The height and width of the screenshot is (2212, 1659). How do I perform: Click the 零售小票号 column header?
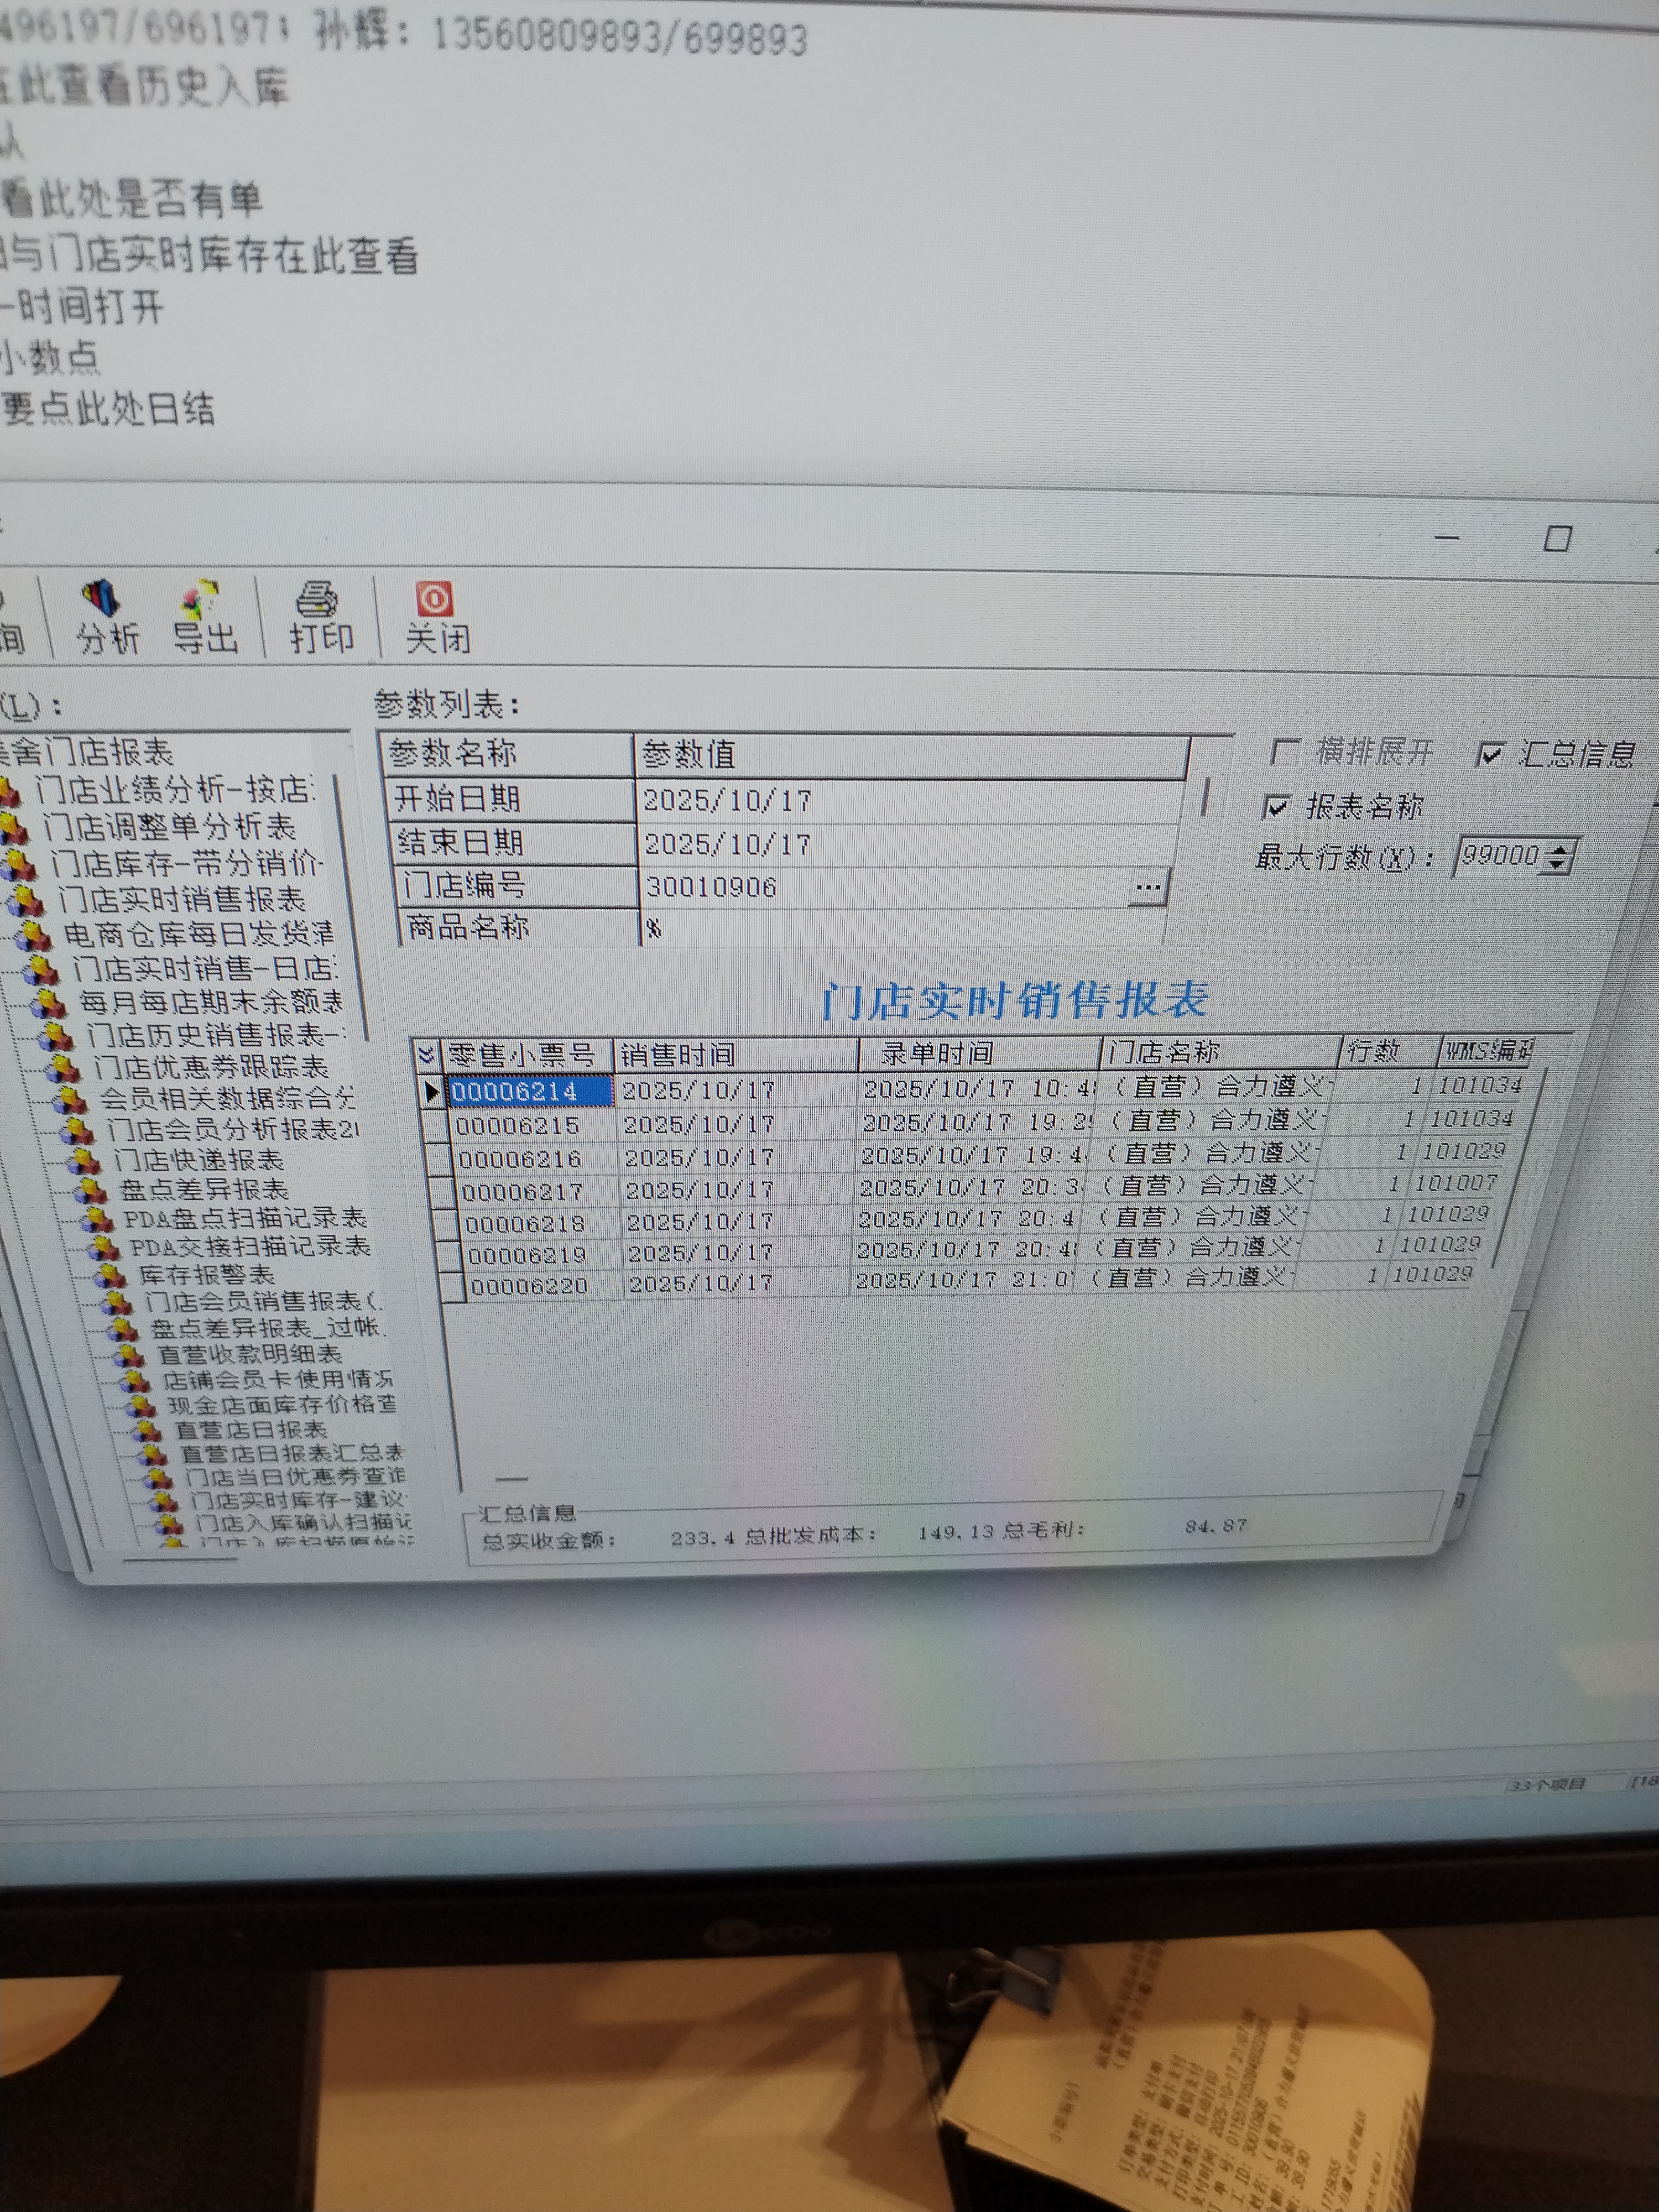tap(522, 1055)
